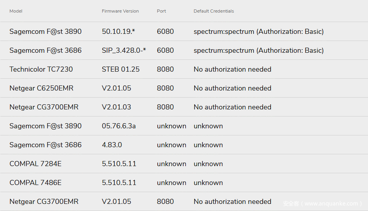Click the 4.83.0 firmware version
The width and height of the screenshot is (368, 211).
pyautogui.click(x=112, y=145)
